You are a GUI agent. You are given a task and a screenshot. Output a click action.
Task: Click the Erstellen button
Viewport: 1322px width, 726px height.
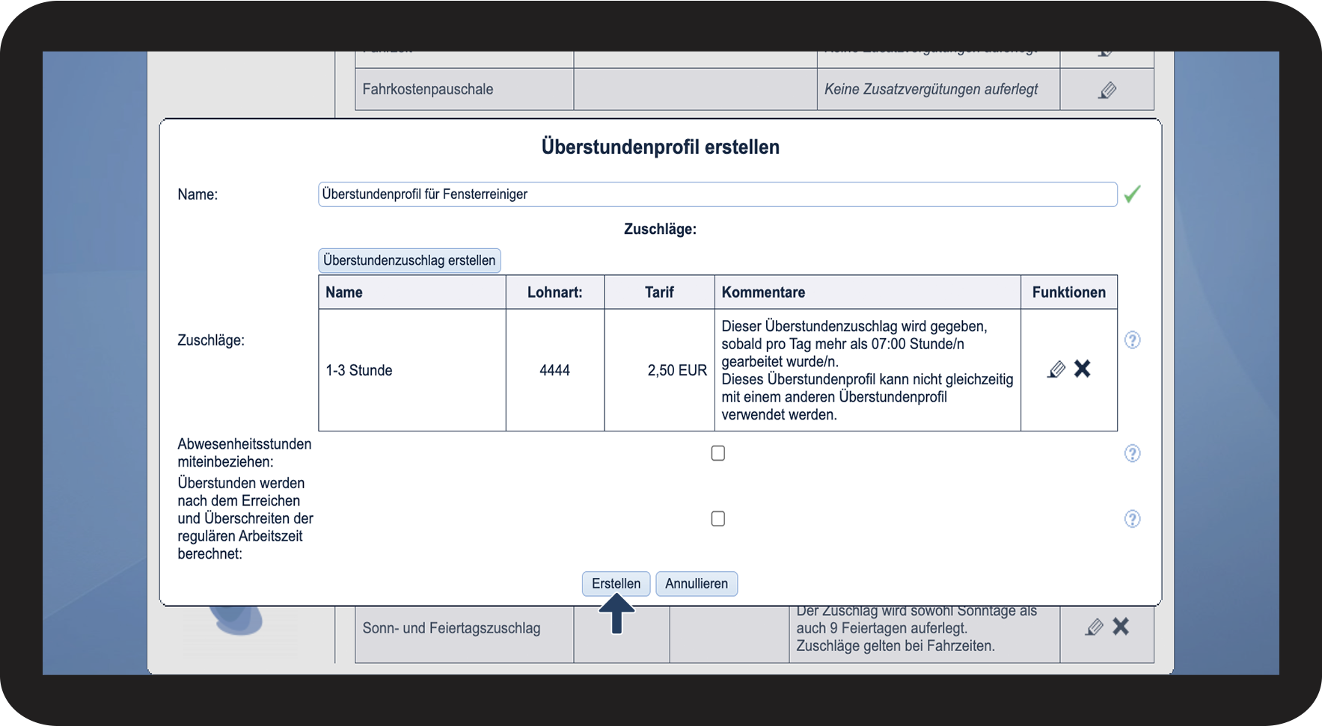click(616, 584)
